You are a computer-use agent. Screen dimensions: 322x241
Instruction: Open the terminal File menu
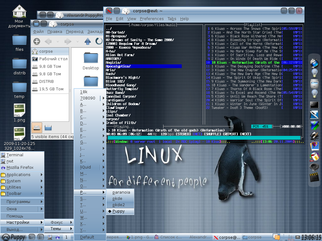pos(109,19)
